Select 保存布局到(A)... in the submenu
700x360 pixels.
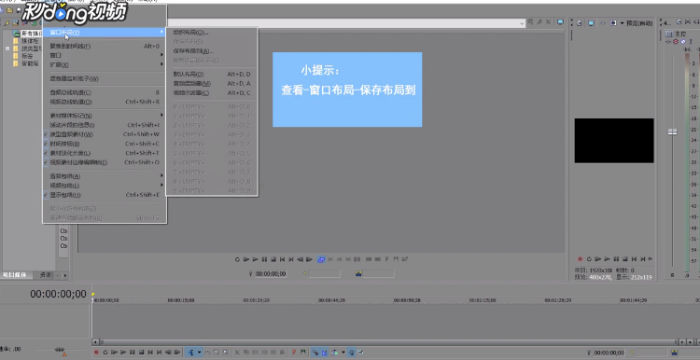[212, 51]
